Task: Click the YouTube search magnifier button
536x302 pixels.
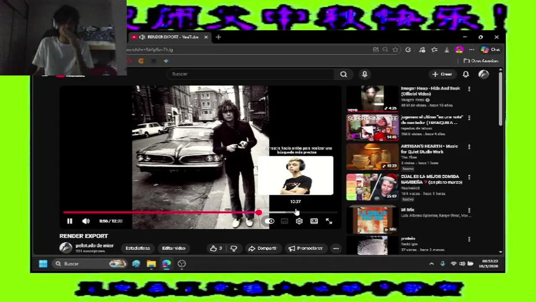Action: [x=343, y=74]
